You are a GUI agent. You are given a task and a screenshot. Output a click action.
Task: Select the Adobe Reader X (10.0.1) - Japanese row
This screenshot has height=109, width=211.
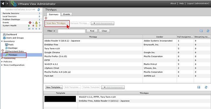tap(127, 41)
